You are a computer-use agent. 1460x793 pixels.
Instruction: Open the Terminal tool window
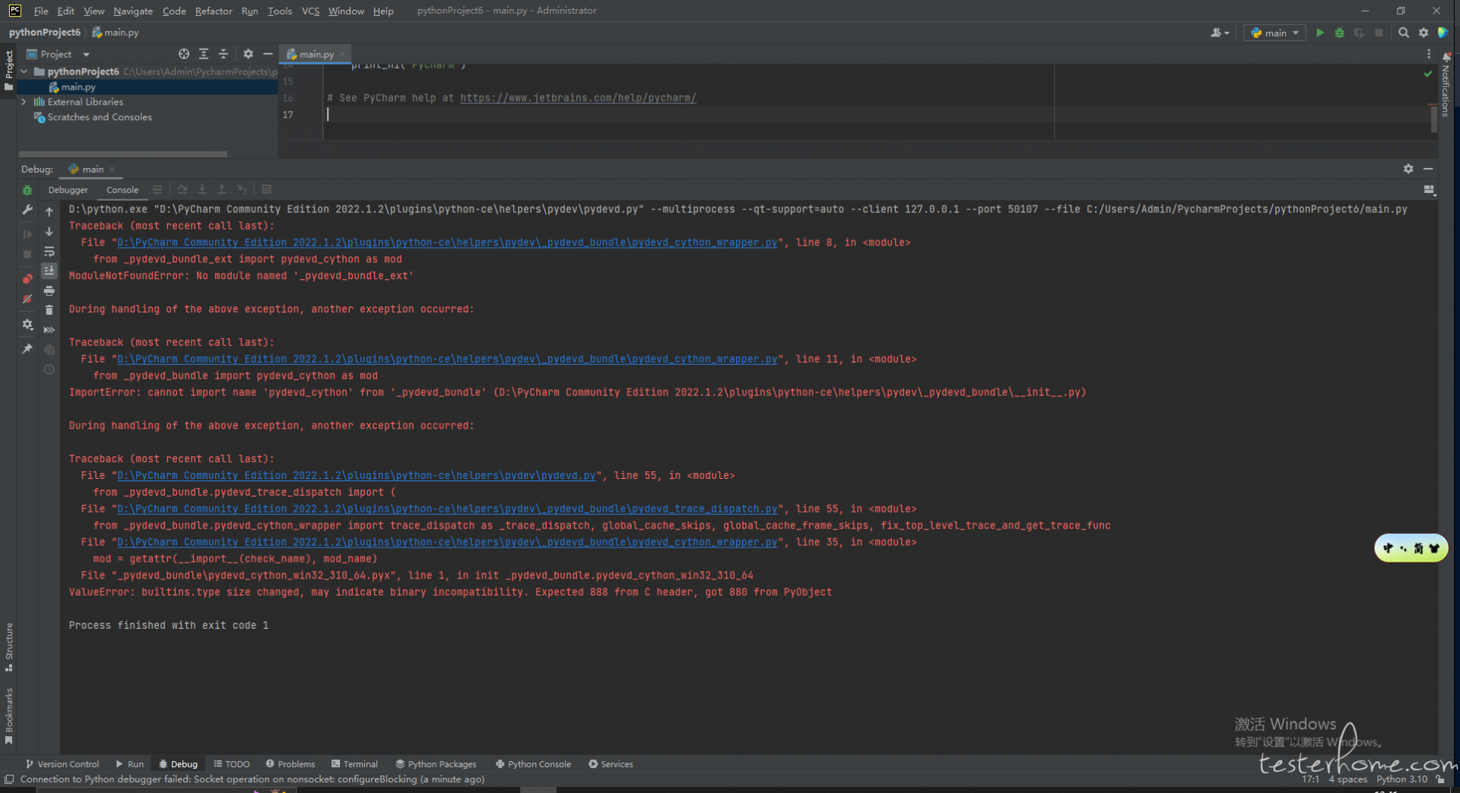tap(354, 764)
